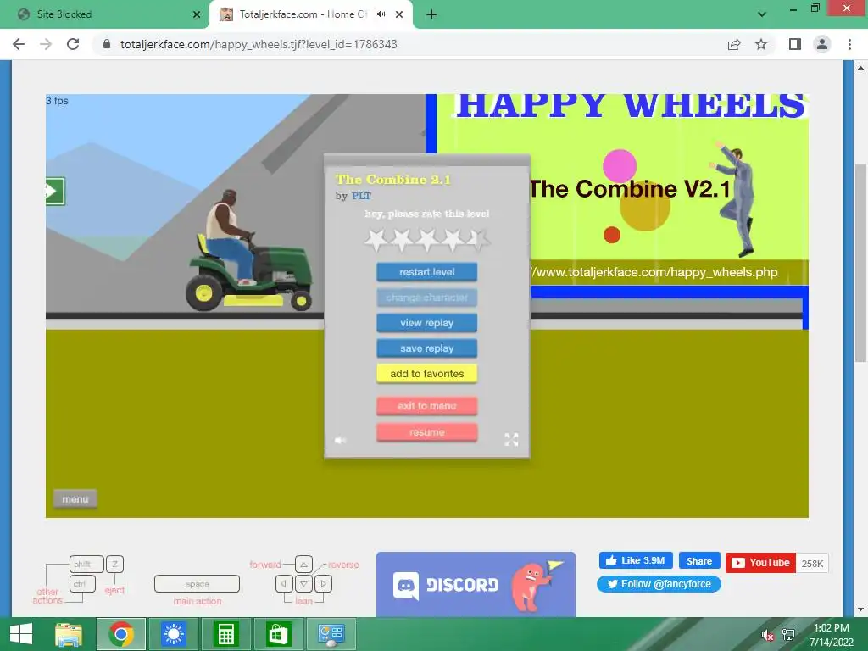Image resolution: width=868 pixels, height=651 pixels.
Task: Rate the level one star
Action: [x=377, y=240]
